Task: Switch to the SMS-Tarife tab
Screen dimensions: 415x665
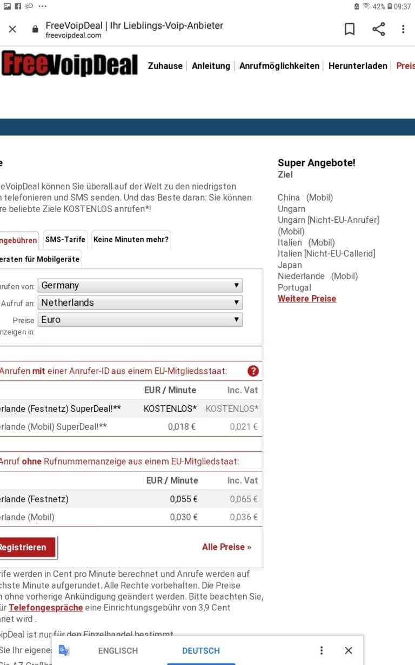Action: (65, 239)
